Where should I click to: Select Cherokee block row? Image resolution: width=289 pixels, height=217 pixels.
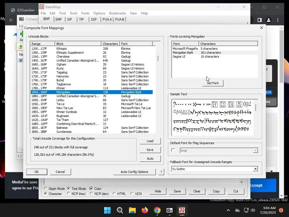[x=92, y=57]
